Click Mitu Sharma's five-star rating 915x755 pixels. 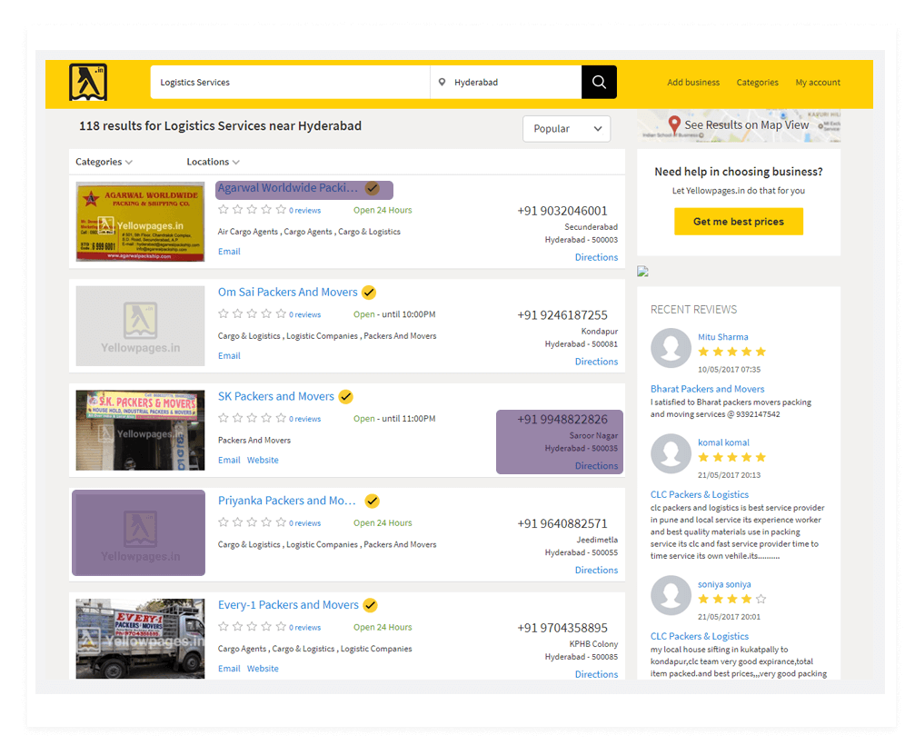click(731, 352)
